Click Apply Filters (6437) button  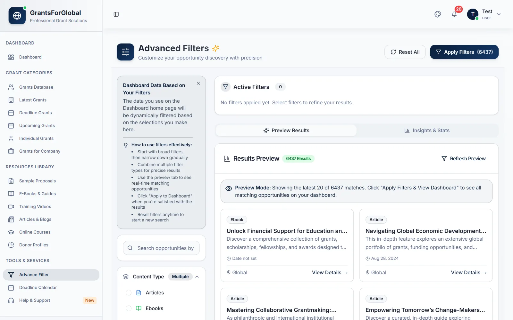tap(464, 52)
